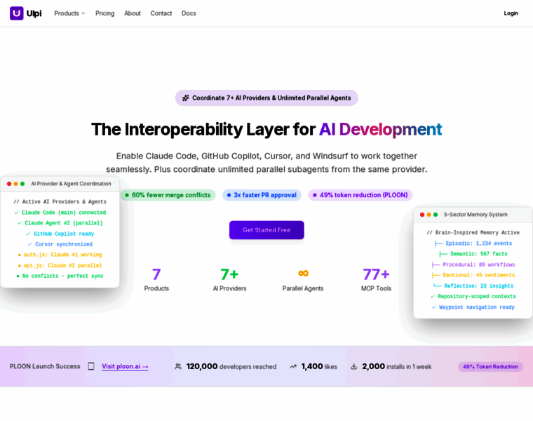Click red dot on 5-Sector Memory System card
Image resolution: width=533 pixels, height=421 pixels.
[x=422, y=215]
